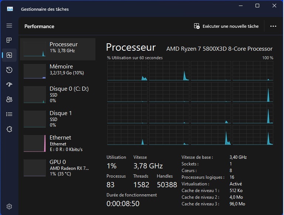Click the Ethernet graph thumbnail
The image size is (284, 215).
(x=34, y=143)
